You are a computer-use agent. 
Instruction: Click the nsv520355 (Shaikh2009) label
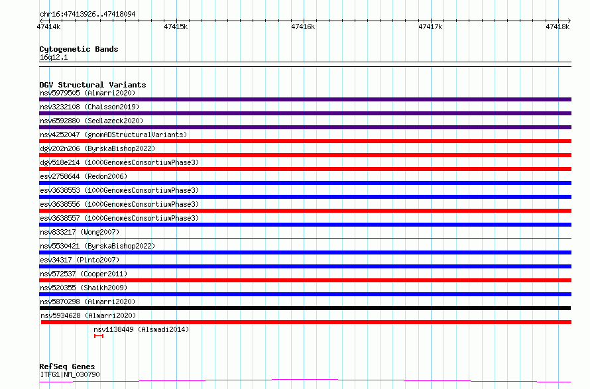tap(84, 288)
